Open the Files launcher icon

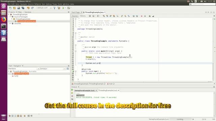4,13
